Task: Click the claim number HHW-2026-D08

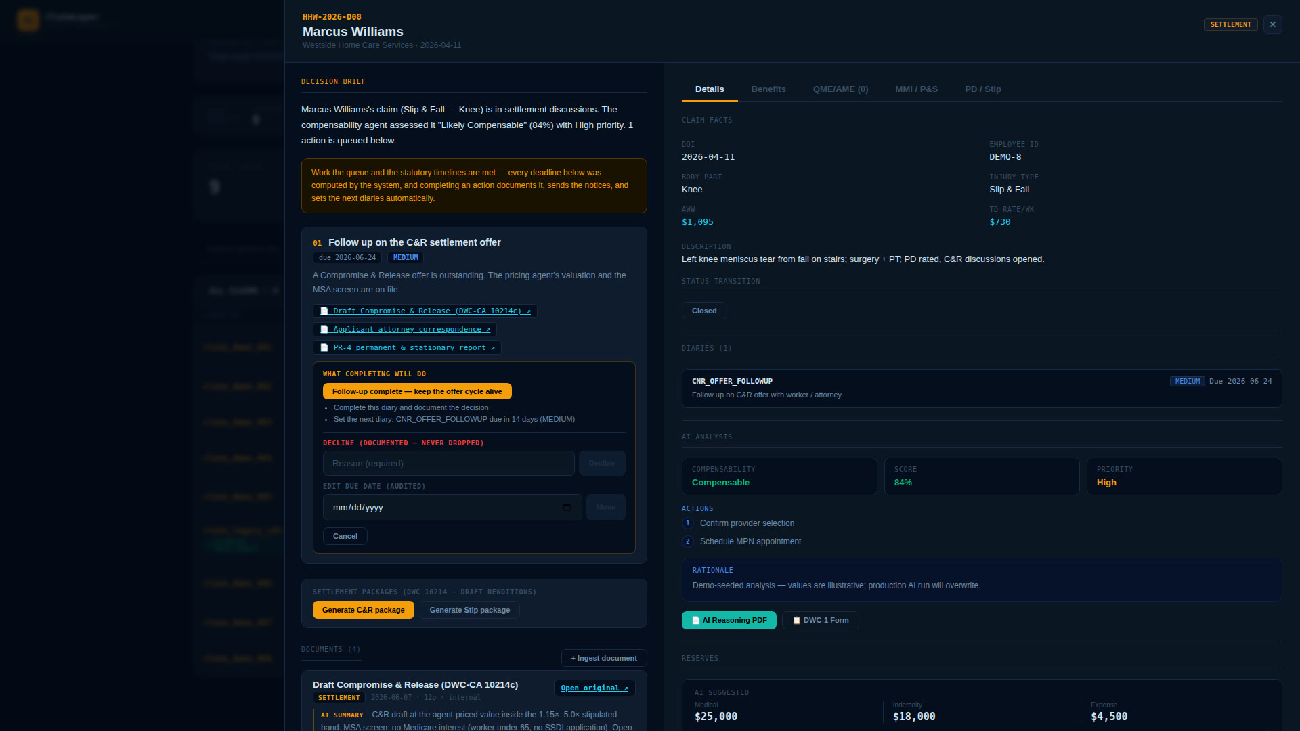Action: click(x=332, y=17)
